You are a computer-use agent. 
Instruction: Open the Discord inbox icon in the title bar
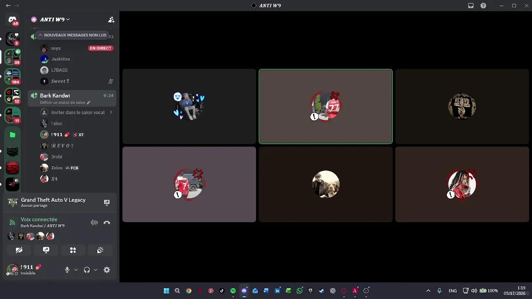point(471,5)
